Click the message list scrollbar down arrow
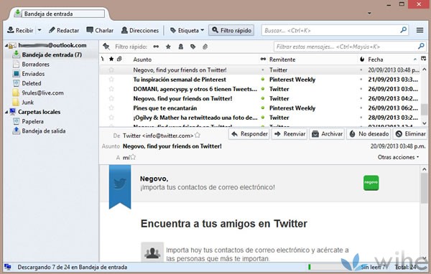Viewport: 431px width, 274px height. pos(424,123)
